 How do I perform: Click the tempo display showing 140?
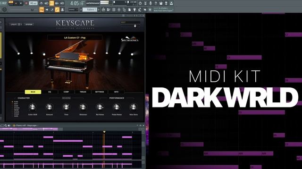click(x=33, y=3)
